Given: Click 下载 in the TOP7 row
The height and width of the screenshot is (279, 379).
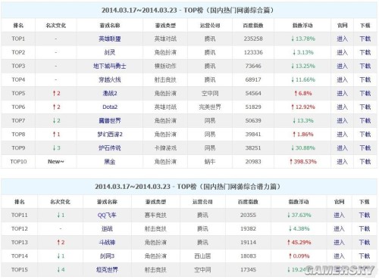Looking at the screenshot, I should [x=365, y=120].
